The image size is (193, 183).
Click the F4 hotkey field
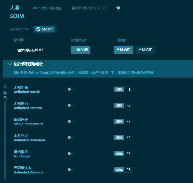click(x=129, y=137)
